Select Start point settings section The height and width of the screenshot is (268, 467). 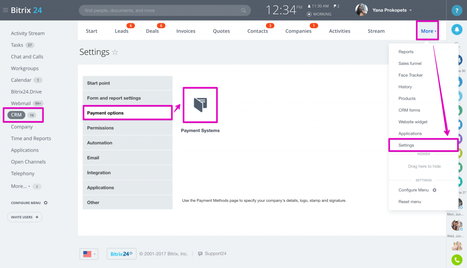tap(128, 83)
